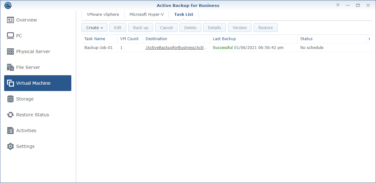Click the Restore Status icon

[10, 115]
